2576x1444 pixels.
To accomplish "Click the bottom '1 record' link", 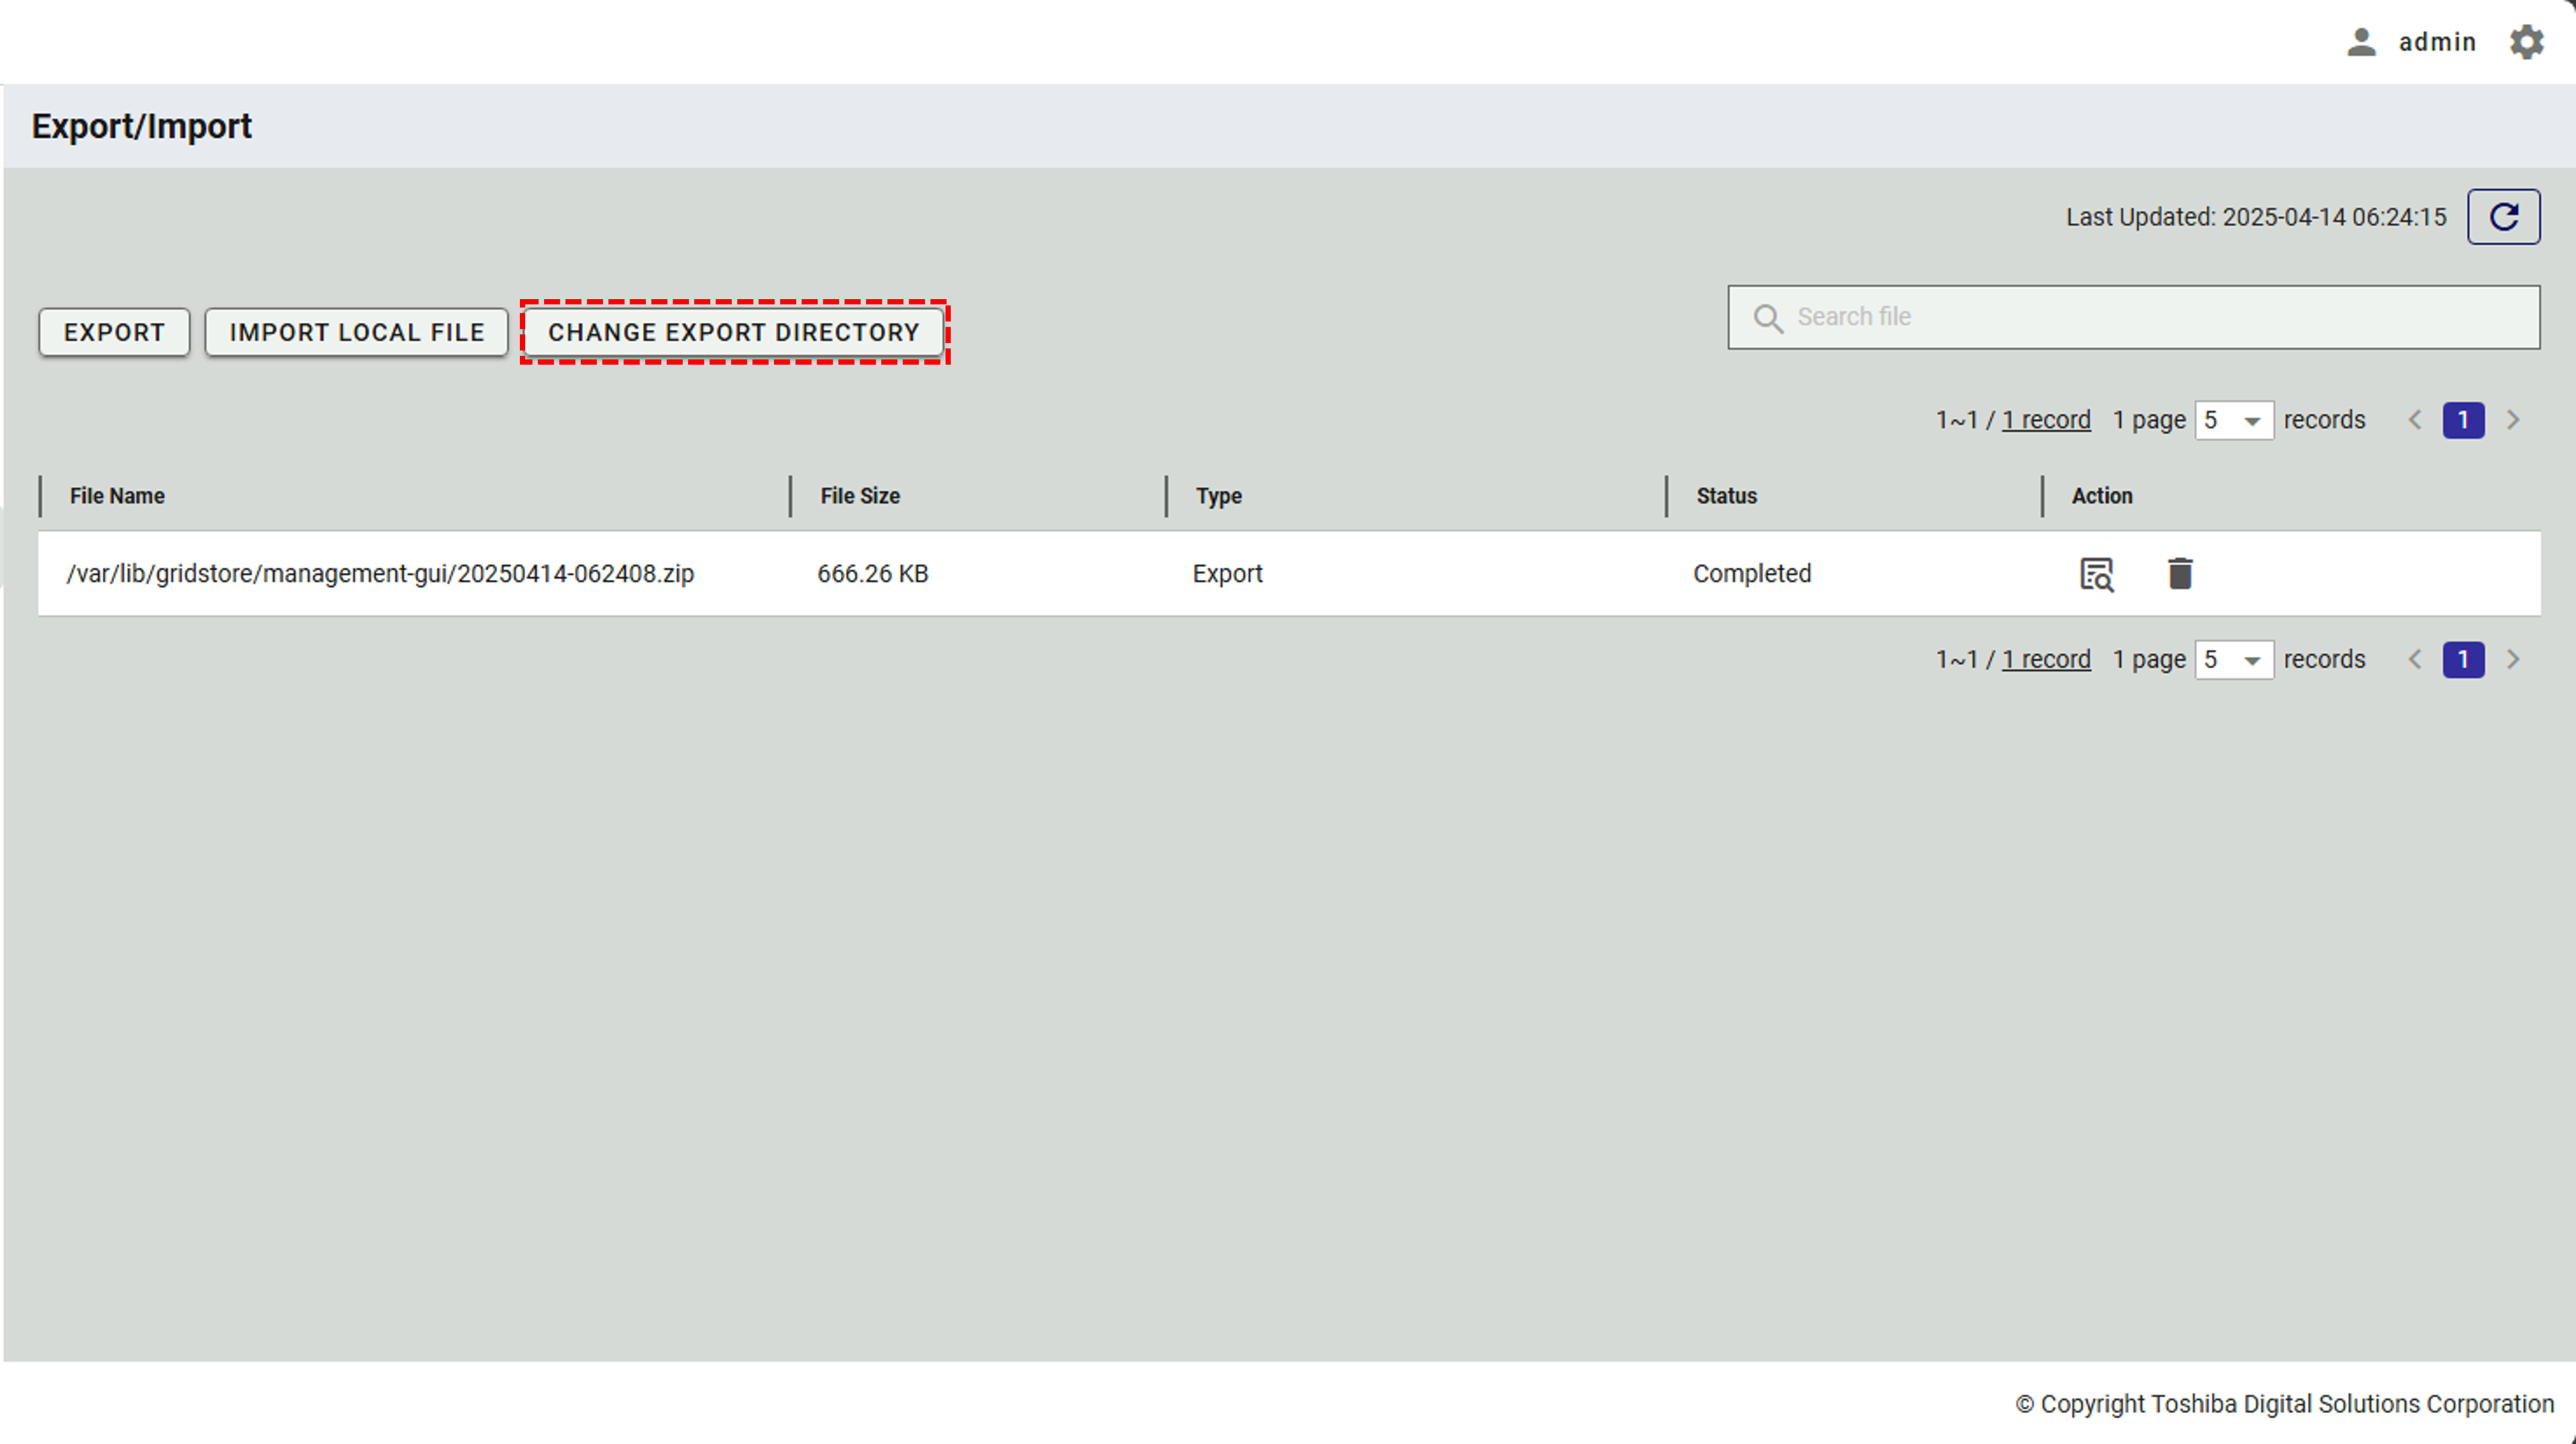I will click(x=2045, y=660).
